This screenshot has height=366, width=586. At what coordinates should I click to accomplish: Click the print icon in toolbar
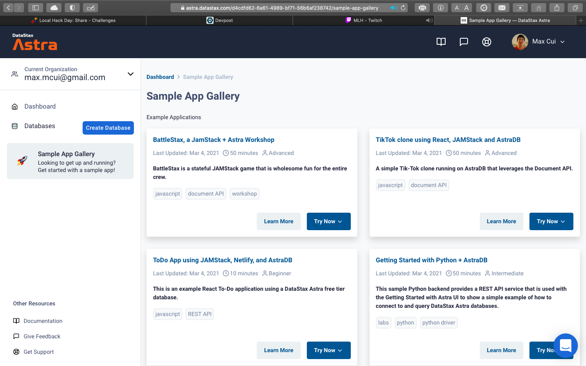click(422, 7)
